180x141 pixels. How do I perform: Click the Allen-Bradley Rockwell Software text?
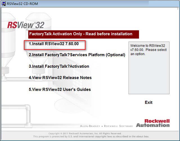(x=106, y=126)
